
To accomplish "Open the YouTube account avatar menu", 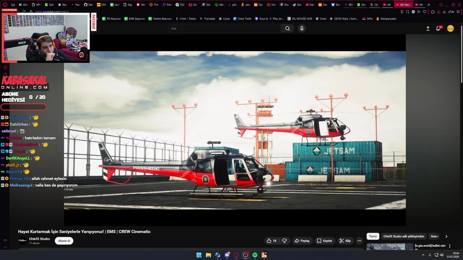I will click(x=450, y=29).
